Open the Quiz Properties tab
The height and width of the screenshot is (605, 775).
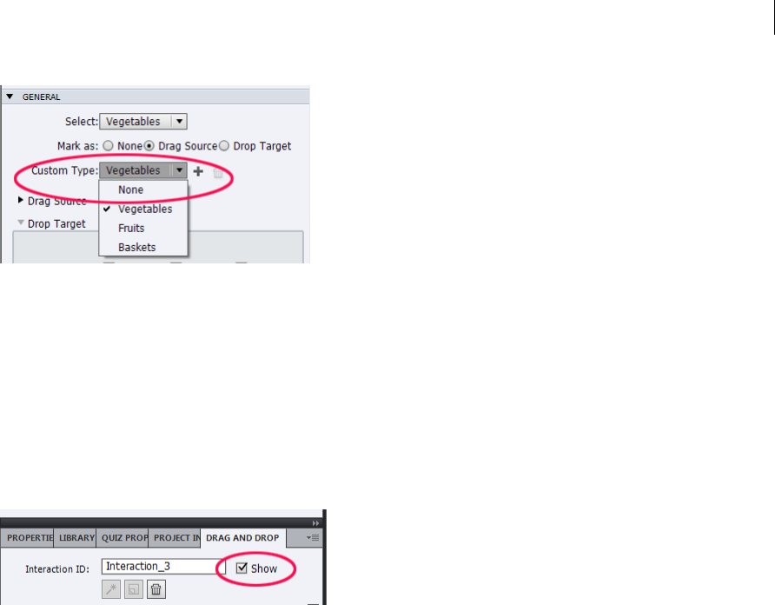pos(123,538)
